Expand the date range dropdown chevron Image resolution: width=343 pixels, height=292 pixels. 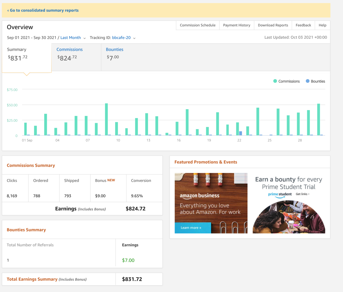84,38
